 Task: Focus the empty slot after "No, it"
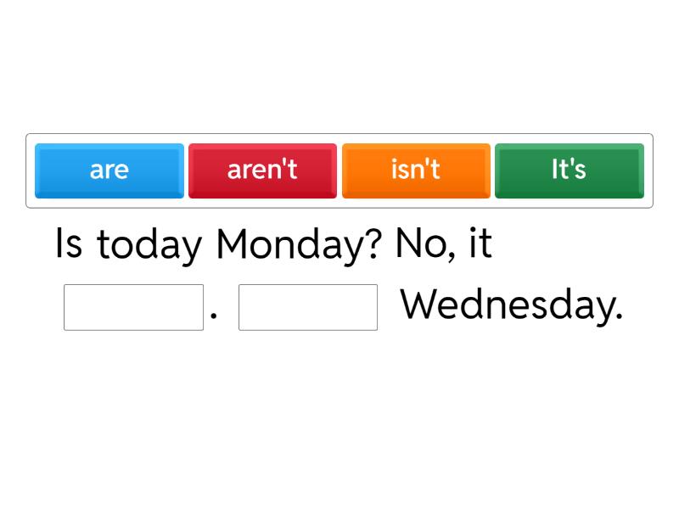point(133,307)
